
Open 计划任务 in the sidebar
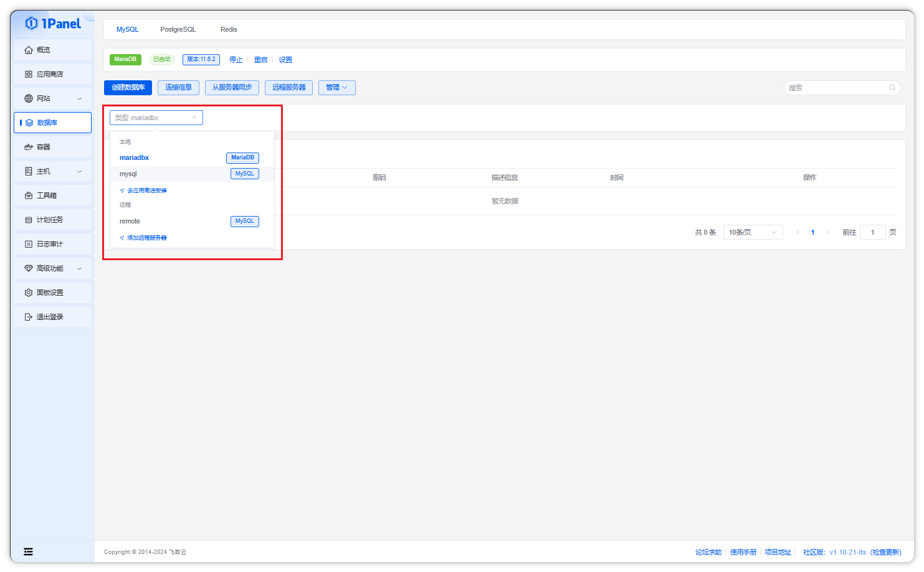[x=52, y=220]
